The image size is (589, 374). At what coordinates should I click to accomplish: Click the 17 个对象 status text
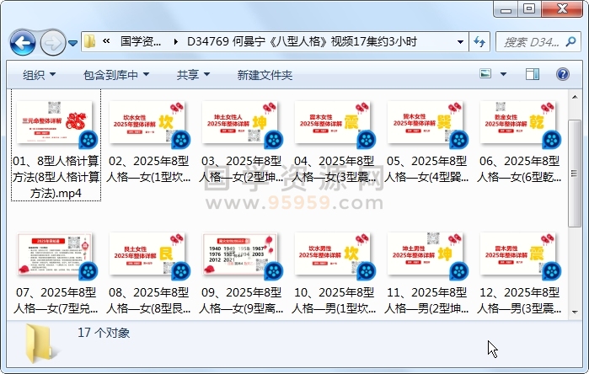click(x=104, y=333)
